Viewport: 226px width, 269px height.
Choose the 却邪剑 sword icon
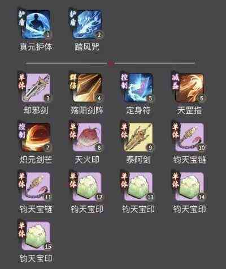click(x=36, y=88)
